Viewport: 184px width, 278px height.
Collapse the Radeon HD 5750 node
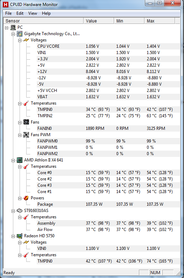coord(13,236)
